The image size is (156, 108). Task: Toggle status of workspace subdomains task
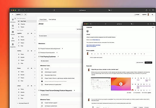coord(42,106)
